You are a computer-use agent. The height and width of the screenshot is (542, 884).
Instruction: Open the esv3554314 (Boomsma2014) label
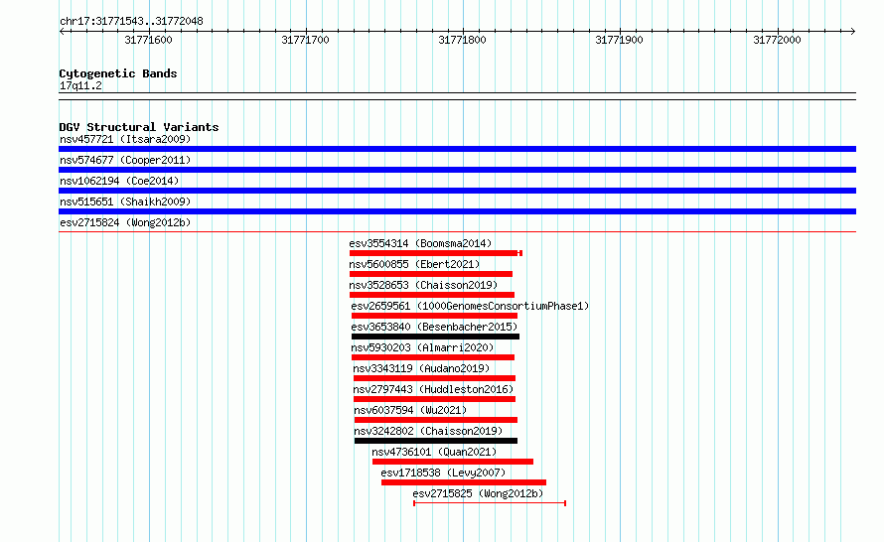[x=420, y=243]
